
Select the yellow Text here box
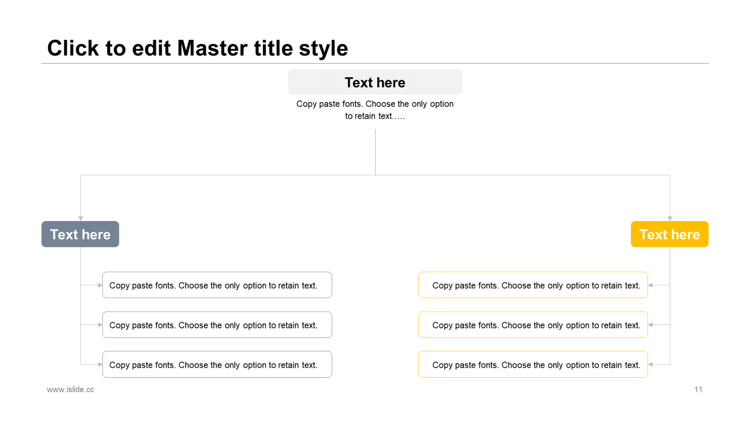click(x=670, y=234)
